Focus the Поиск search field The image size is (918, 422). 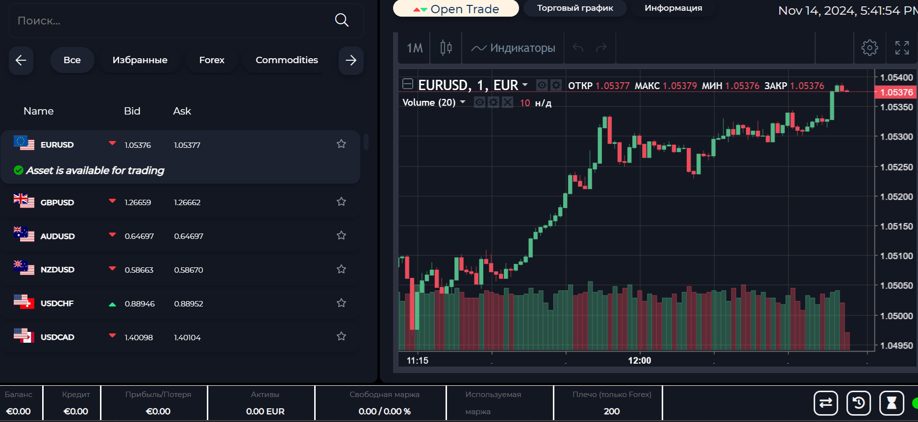point(172,21)
